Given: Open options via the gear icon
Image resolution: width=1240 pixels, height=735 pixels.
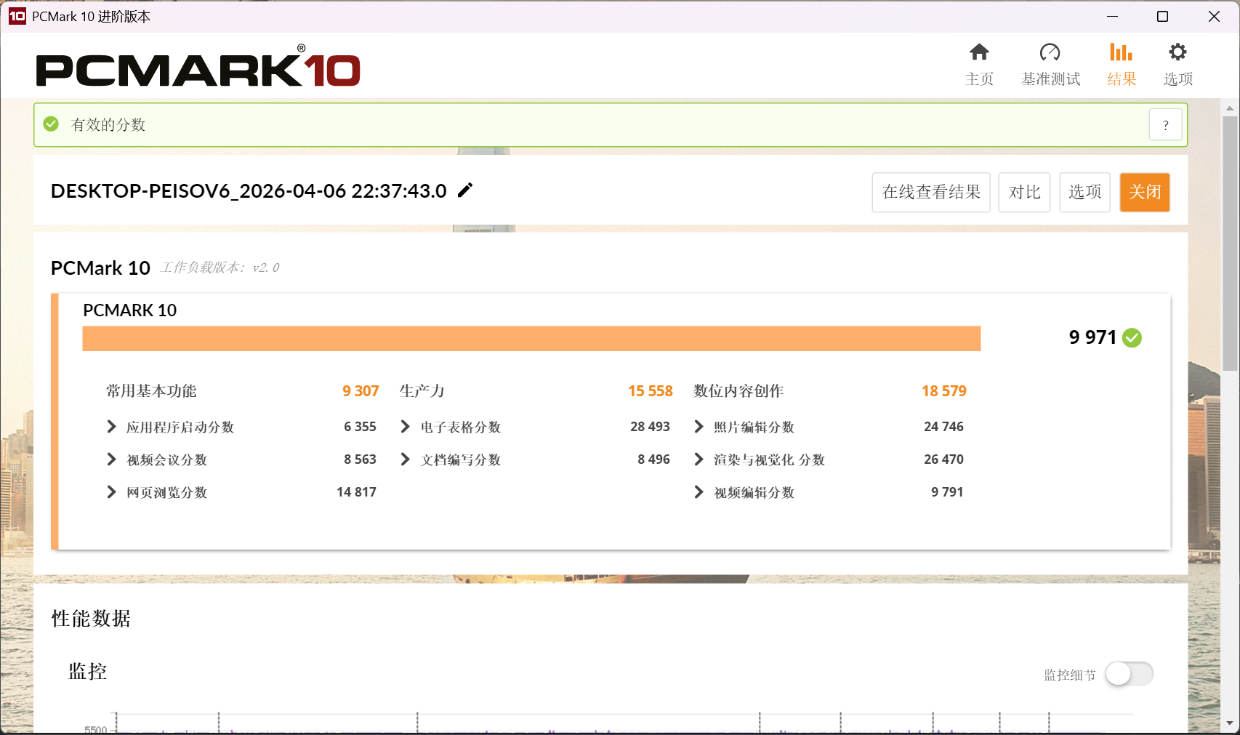Looking at the screenshot, I should (x=1177, y=52).
